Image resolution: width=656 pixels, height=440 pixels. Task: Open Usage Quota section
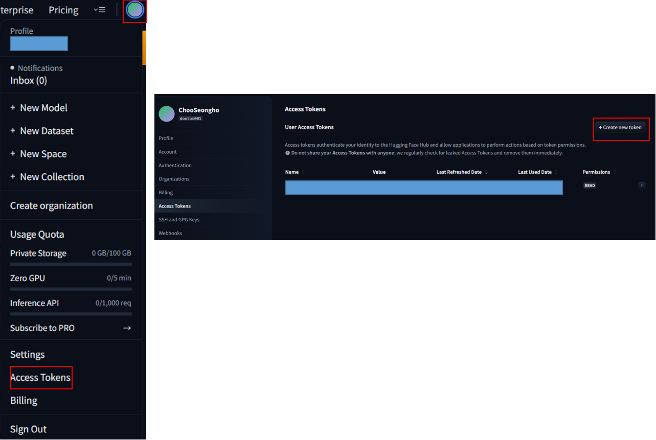coord(37,235)
